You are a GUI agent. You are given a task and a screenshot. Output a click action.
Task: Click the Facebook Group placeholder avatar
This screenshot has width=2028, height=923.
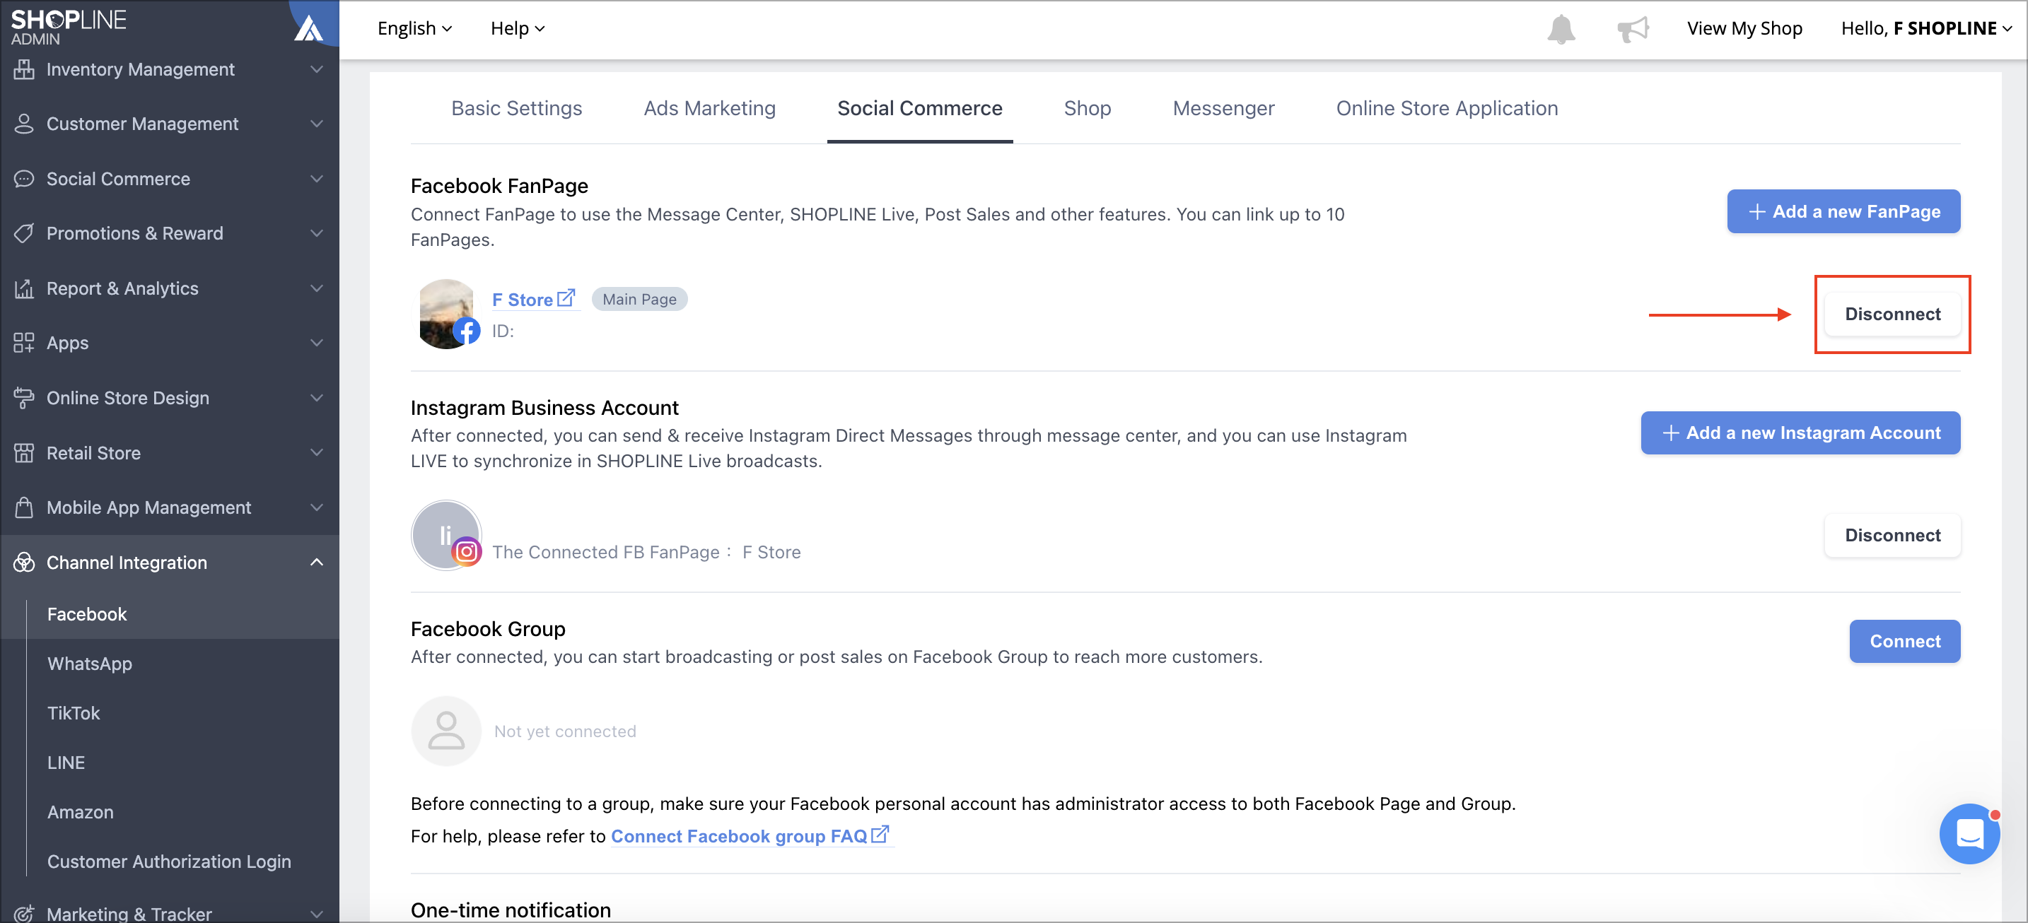coord(446,731)
